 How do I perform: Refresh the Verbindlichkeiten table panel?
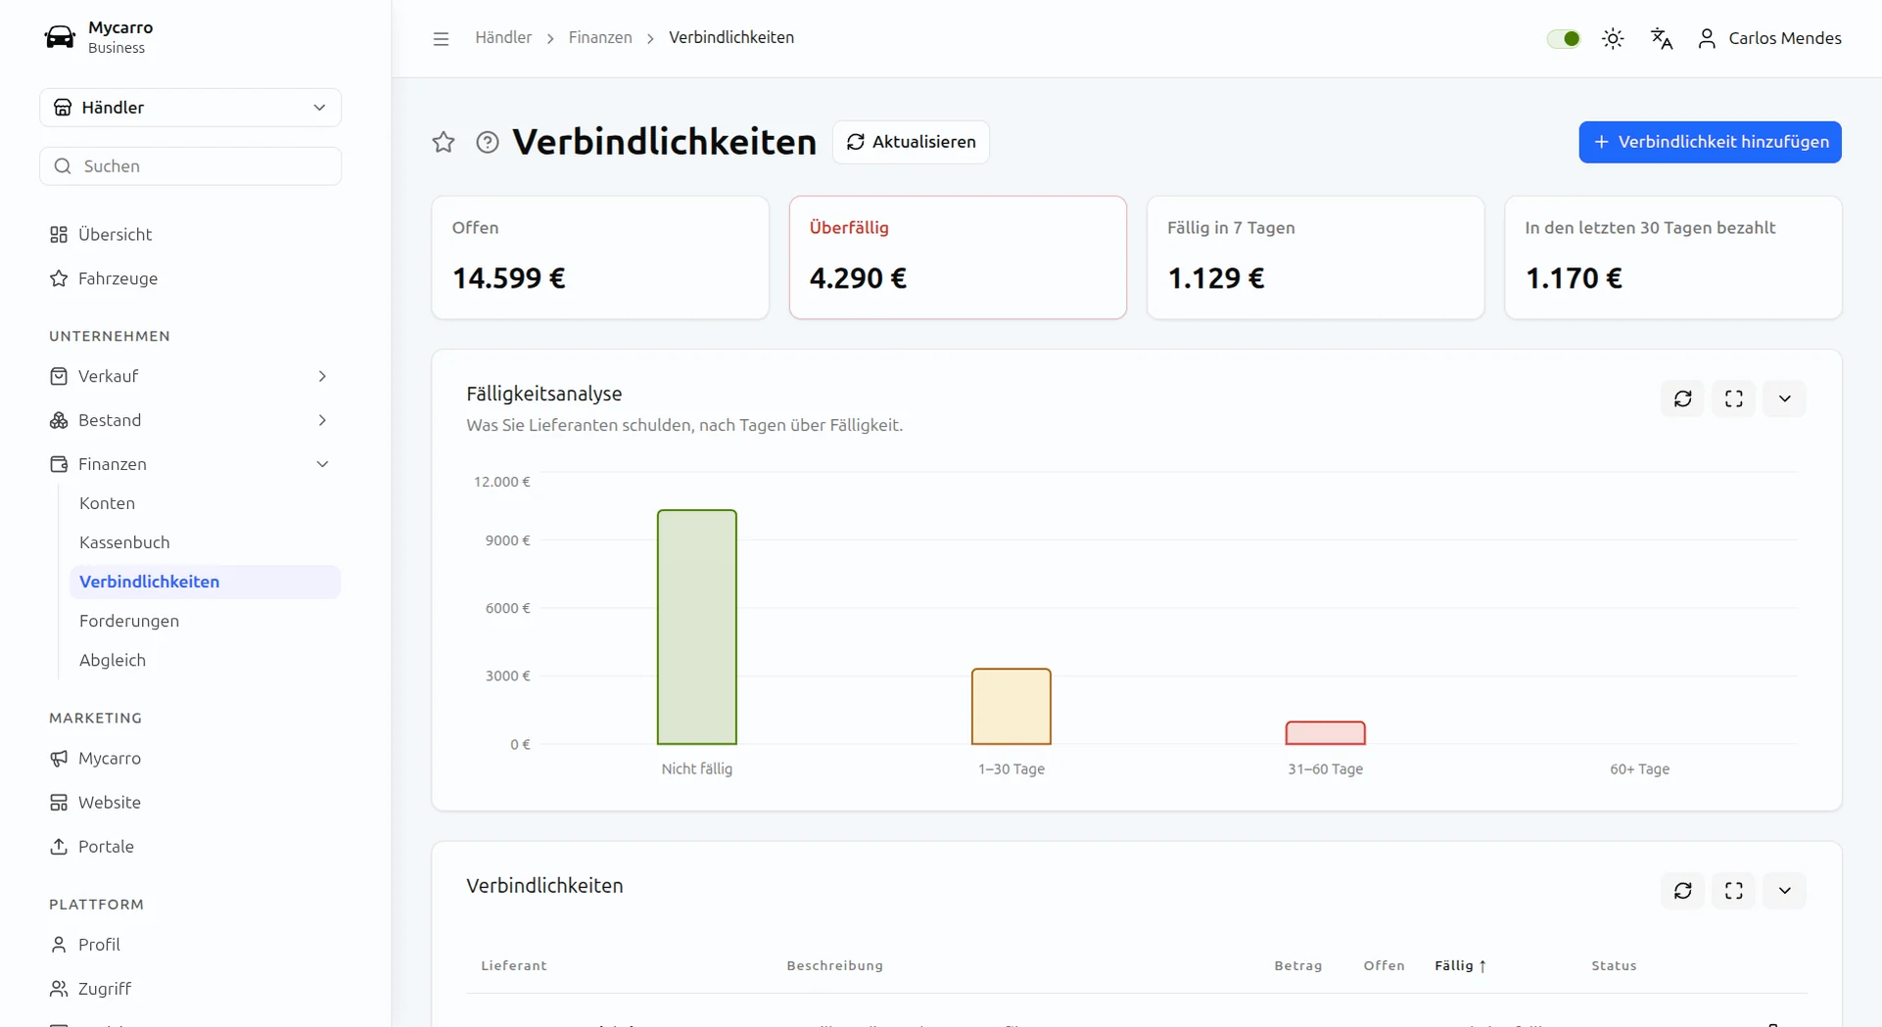pos(1683,891)
